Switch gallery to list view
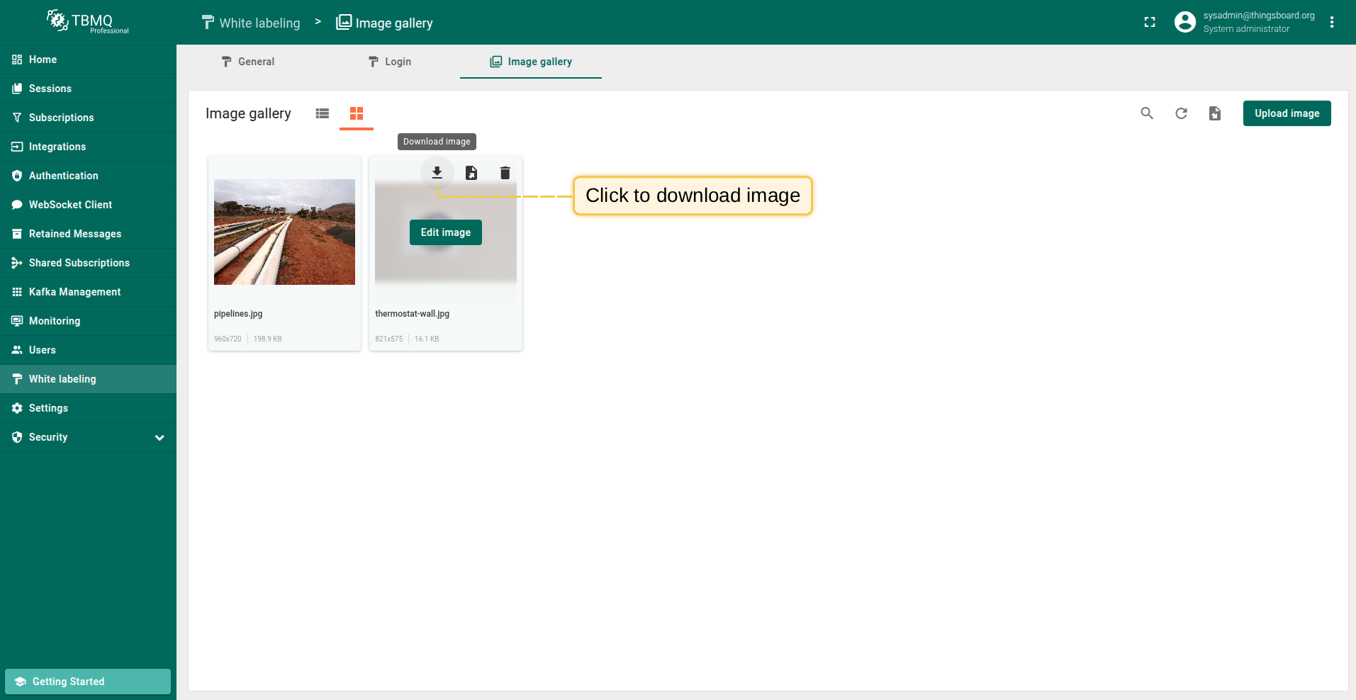Viewport: 1356px width, 700px height. click(323, 113)
